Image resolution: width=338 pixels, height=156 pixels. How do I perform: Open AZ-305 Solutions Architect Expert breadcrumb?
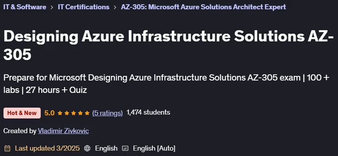click(x=203, y=7)
